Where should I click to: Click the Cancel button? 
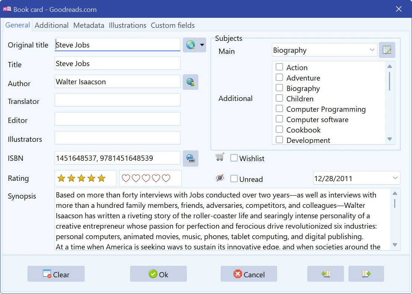pos(249,274)
